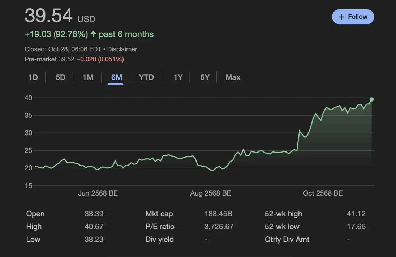Screen dimensions: 396x257
Task: Click the Oct 2568 BE axis label
Action: click(323, 193)
